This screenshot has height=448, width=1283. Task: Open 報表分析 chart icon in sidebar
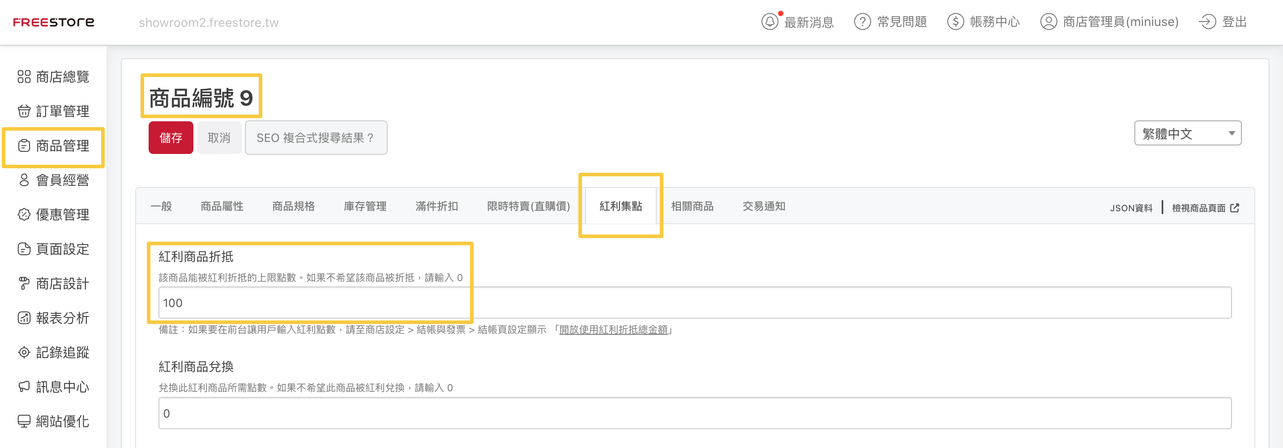tap(24, 318)
